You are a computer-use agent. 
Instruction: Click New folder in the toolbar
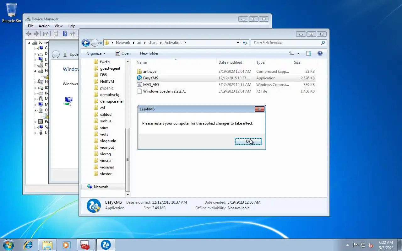tap(149, 53)
